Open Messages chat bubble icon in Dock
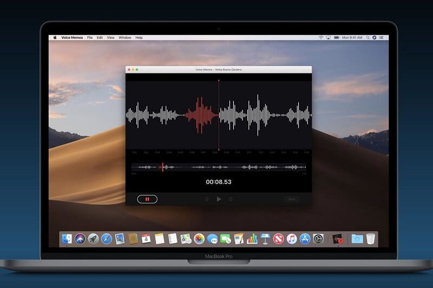The width and height of the screenshot is (433, 288). (x=212, y=239)
